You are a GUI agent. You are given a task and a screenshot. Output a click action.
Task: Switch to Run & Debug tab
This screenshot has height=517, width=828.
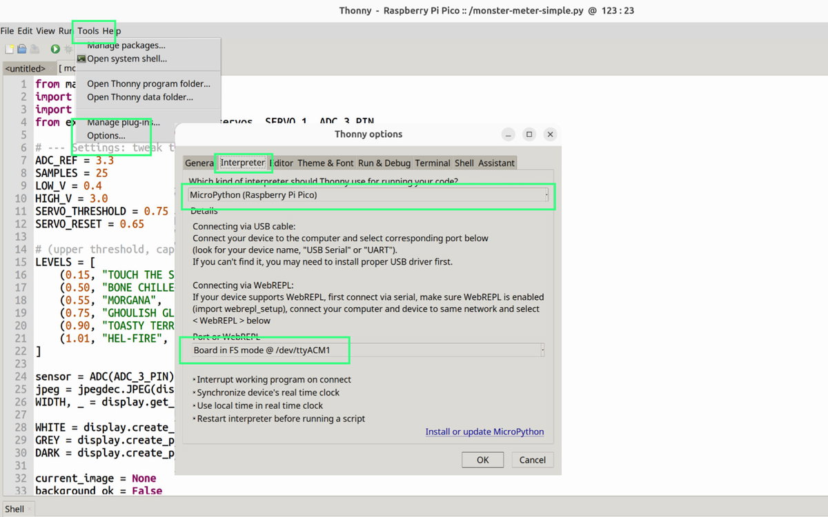[384, 163]
